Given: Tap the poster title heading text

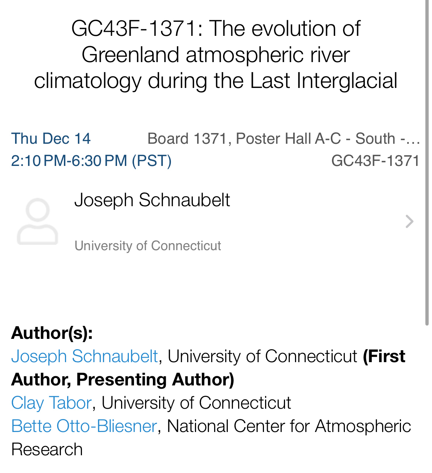Looking at the screenshot, I should coord(216,55).
